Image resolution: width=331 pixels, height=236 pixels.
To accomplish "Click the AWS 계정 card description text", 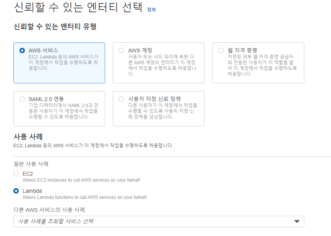I will pos(162,65).
